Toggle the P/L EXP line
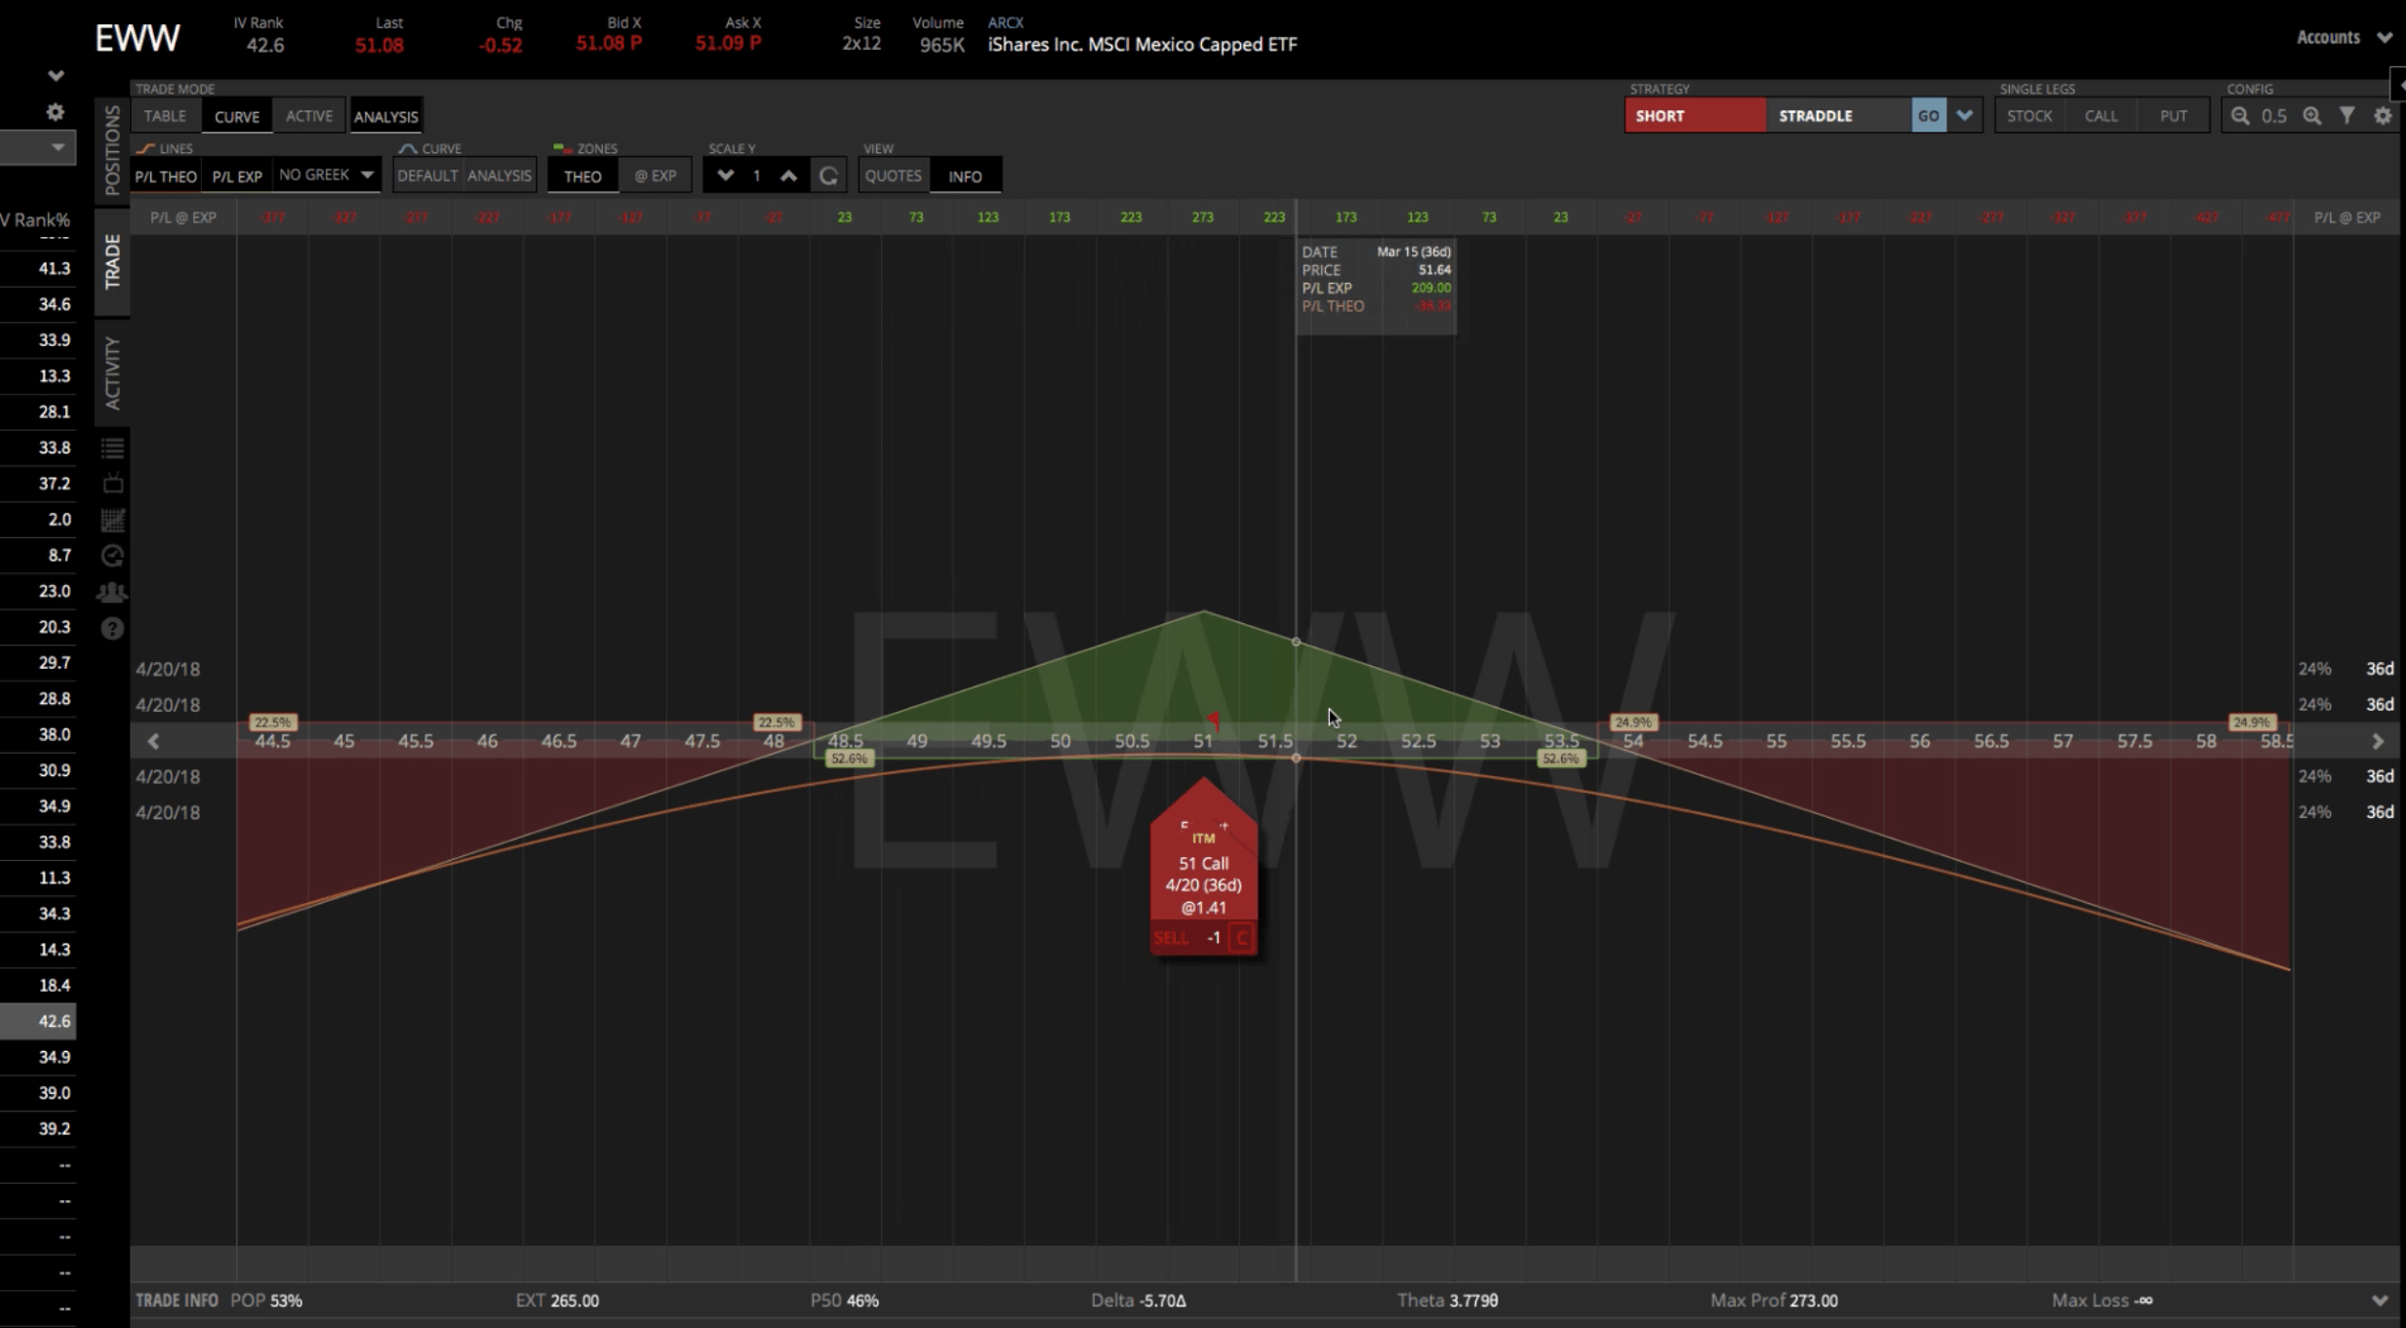The height and width of the screenshot is (1328, 2406). (x=237, y=176)
